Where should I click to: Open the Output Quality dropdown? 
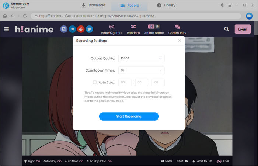tap(141, 58)
